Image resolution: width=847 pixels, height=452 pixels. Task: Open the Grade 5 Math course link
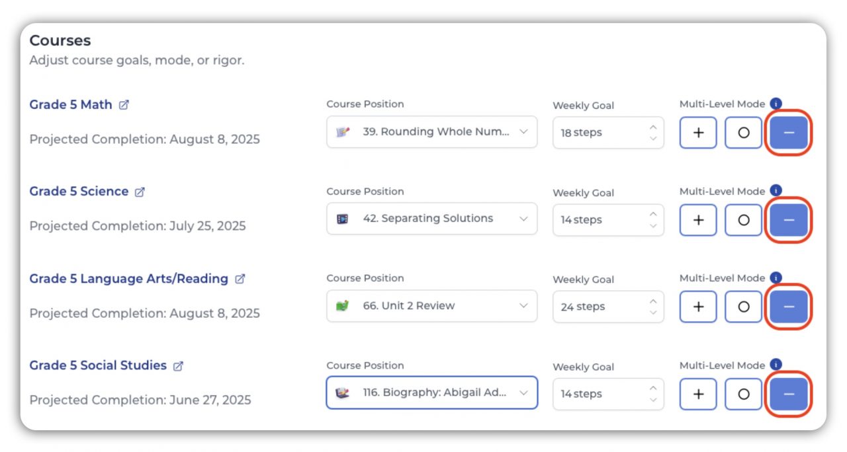tap(71, 105)
